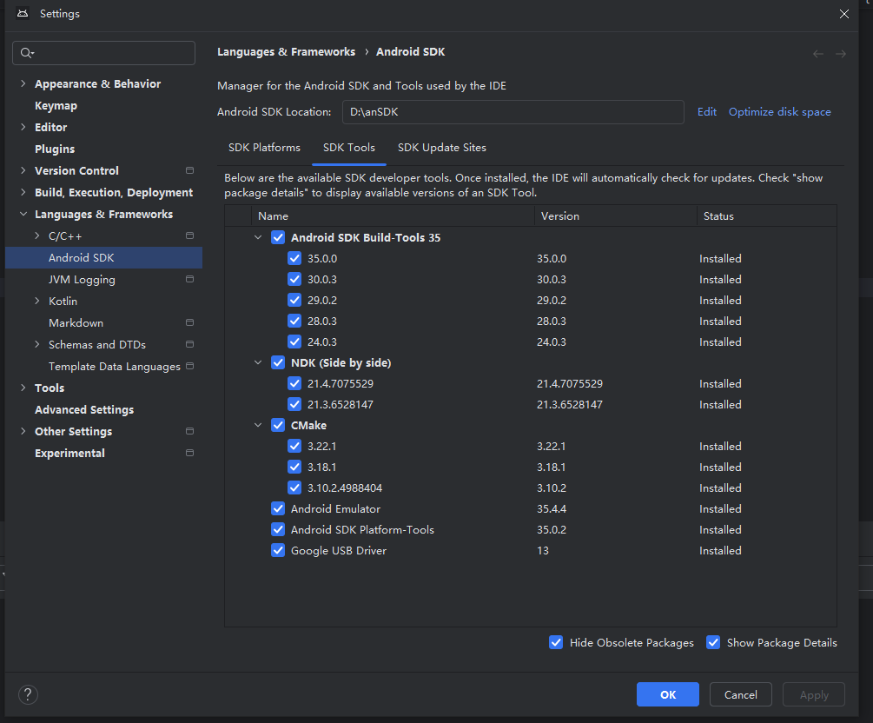
Task: Select the 21.3.6528147 NDK row text
Action: [341, 404]
